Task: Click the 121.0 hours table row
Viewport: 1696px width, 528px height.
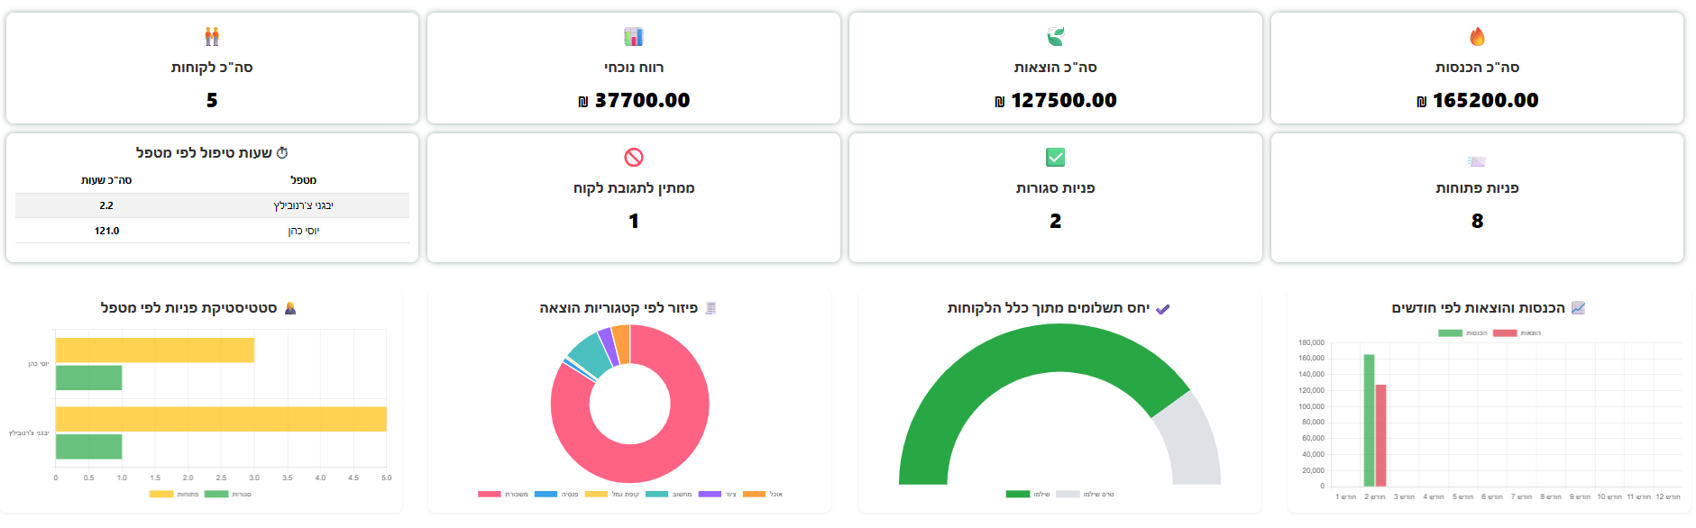Action: (x=212, y=231)
